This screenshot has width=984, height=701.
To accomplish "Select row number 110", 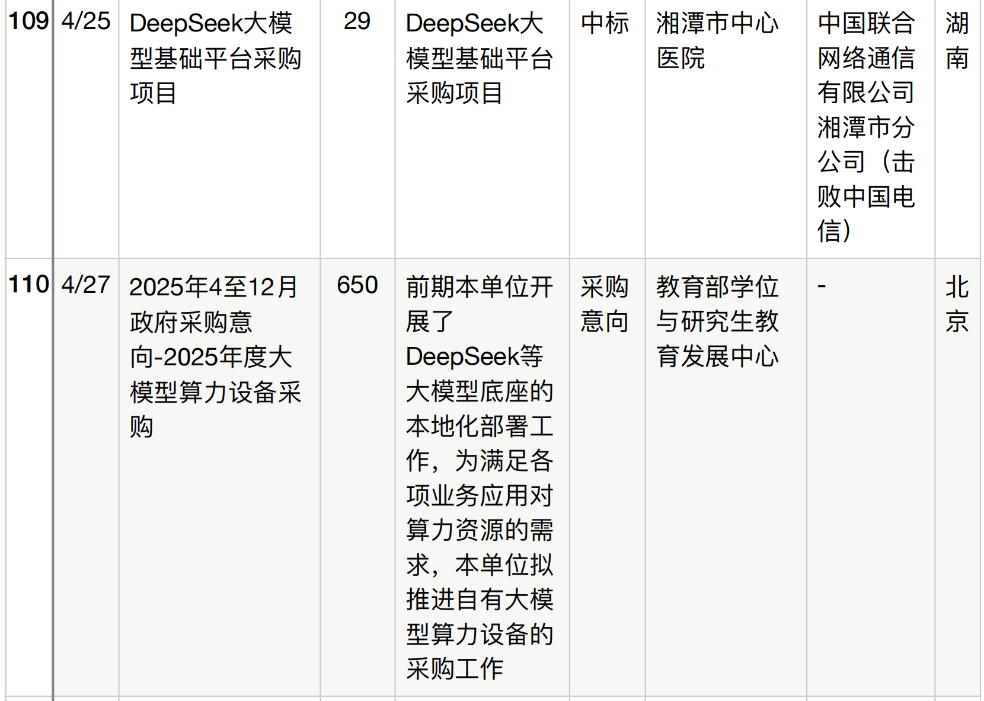I will coord(28,283).
